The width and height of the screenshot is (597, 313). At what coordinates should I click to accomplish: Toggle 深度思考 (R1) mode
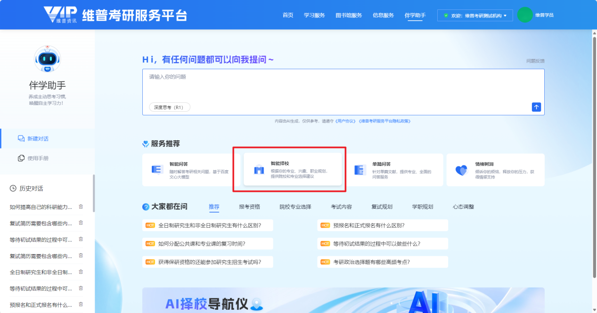[x=170, y=107]
